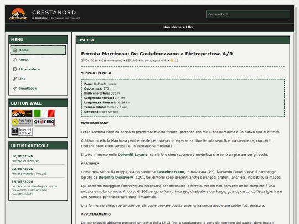
Task: Click the ULTIMI ARTICOLI panel header
Action: pos(38,145)
